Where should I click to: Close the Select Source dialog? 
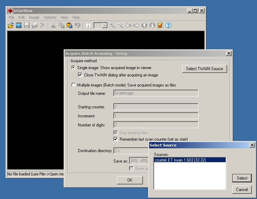(x=252, y=145)
